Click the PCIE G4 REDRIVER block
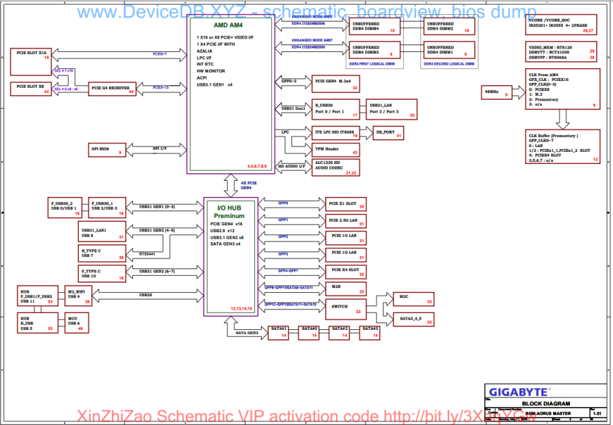Screen dimensions: 613x425 [x=112, y=89]
